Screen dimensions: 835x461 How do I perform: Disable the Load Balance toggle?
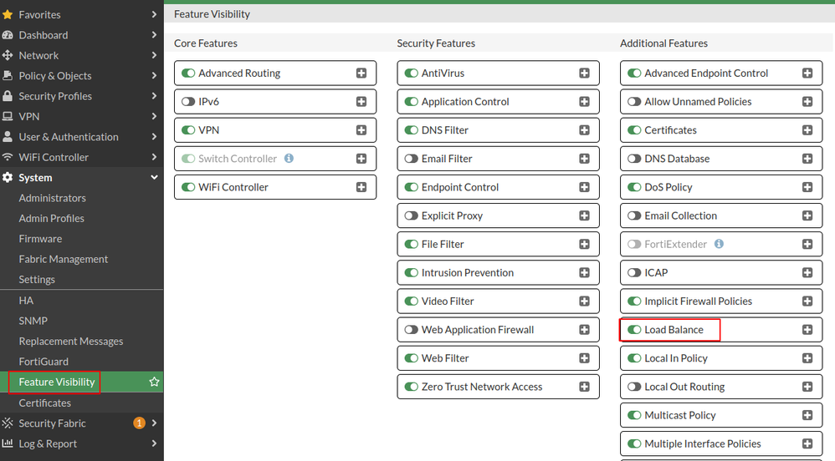pos(634,330)
